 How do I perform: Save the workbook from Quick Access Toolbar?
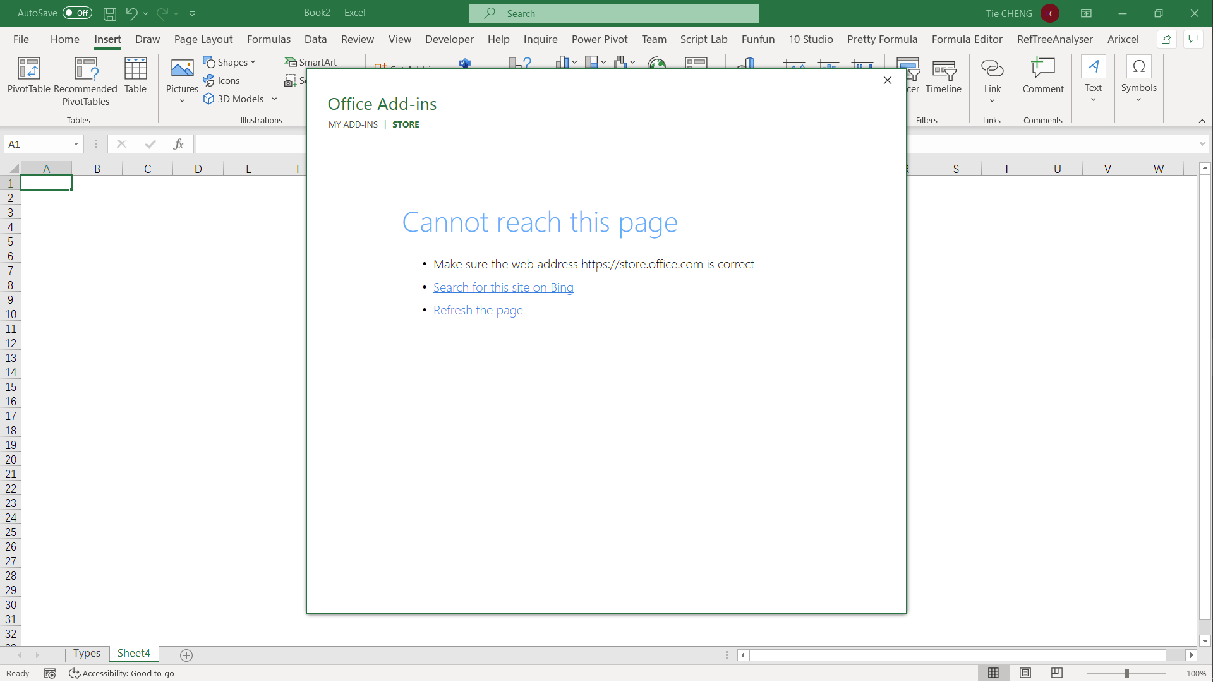pos(110,14)
